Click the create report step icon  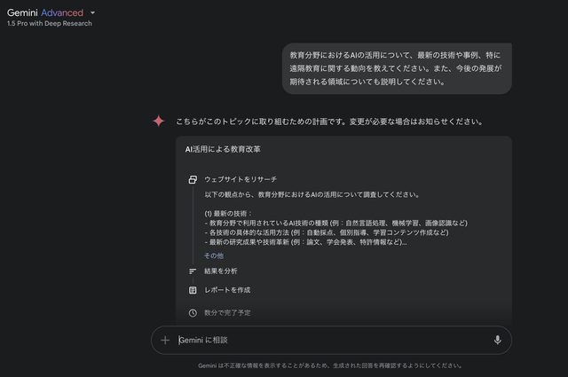[x=193, y=290]
